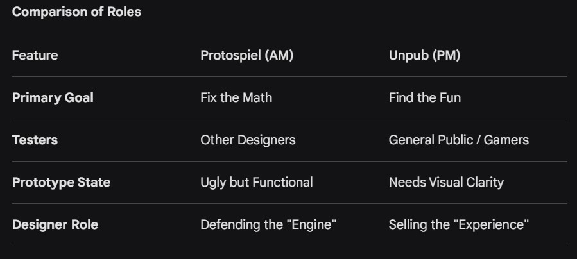Click the 'Find the Fun' cell
This screenshot has width=577, height=259.
424,97
